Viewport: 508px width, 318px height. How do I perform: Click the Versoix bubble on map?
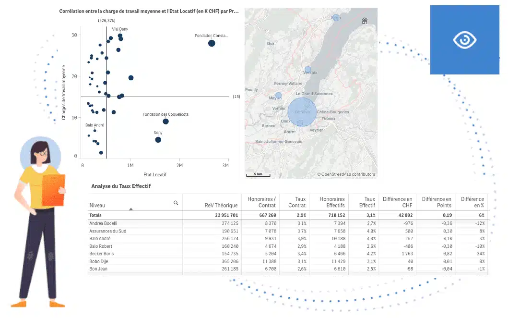308,70
